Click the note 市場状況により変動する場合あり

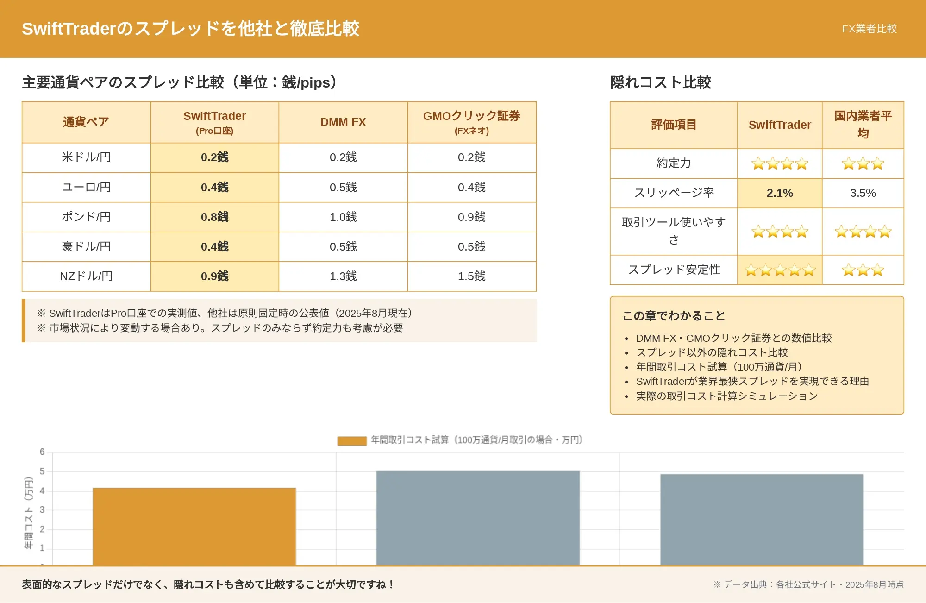tap(220, 328)
